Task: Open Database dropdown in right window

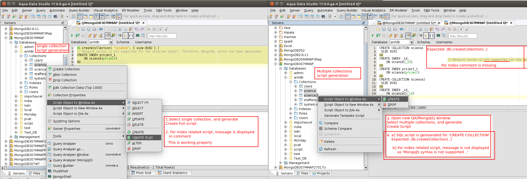Action: point(411,42)
